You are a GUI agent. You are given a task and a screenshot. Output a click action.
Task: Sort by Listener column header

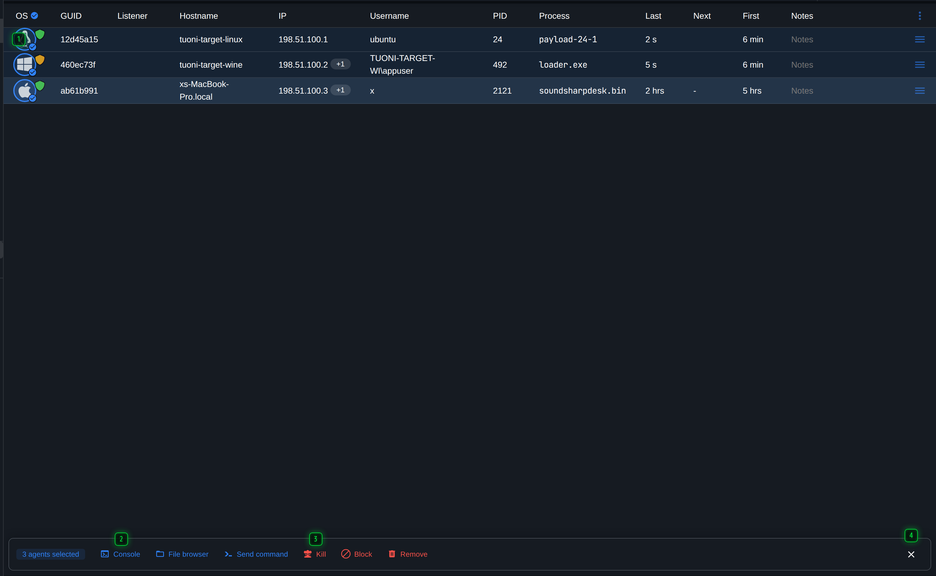(x=132, y=16)
